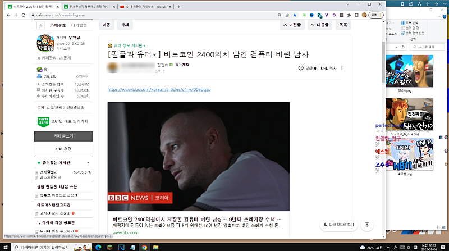
Task: Open File Explorer from taskbar
Action: [x=156, y=247]
